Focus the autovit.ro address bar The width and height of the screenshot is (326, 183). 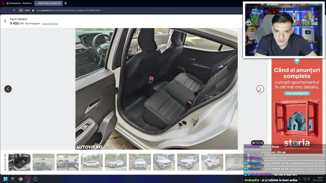[x=68, y=10]
